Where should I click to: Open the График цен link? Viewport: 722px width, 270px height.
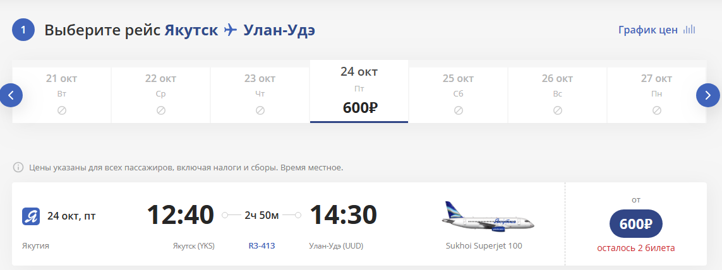click(648, 30)
